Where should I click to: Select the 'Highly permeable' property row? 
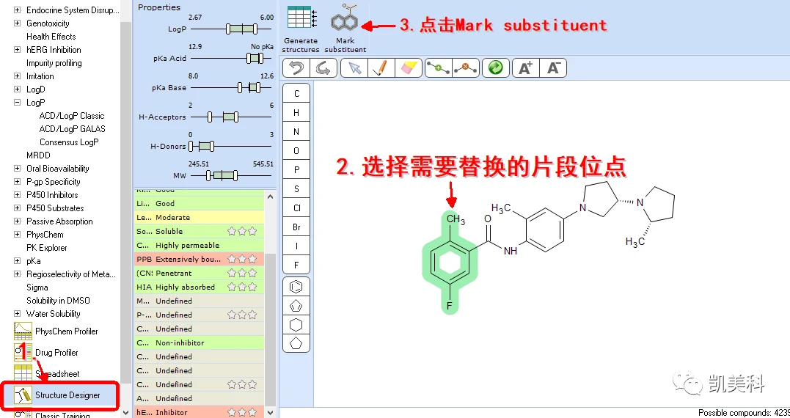[199, 245]
